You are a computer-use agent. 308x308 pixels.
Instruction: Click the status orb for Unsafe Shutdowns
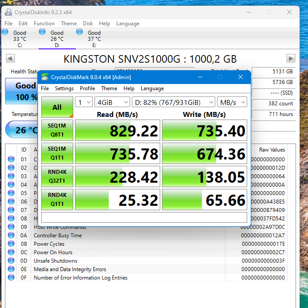point(11,260)
